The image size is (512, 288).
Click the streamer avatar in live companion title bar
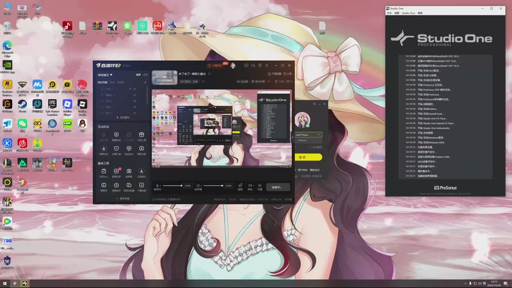pyautogui.click(x=233, y=65)
